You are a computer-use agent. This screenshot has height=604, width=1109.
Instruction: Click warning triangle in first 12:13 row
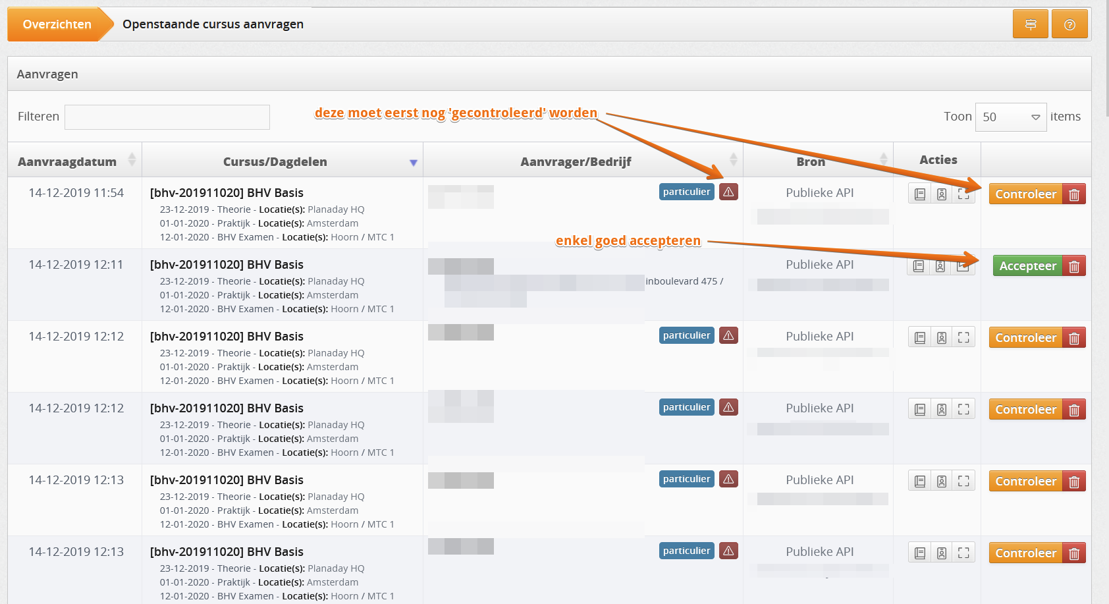pos(728,479)
